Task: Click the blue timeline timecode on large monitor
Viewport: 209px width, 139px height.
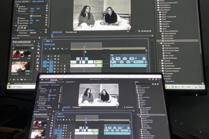Action: pyautogui.click(x=50, y=45)
